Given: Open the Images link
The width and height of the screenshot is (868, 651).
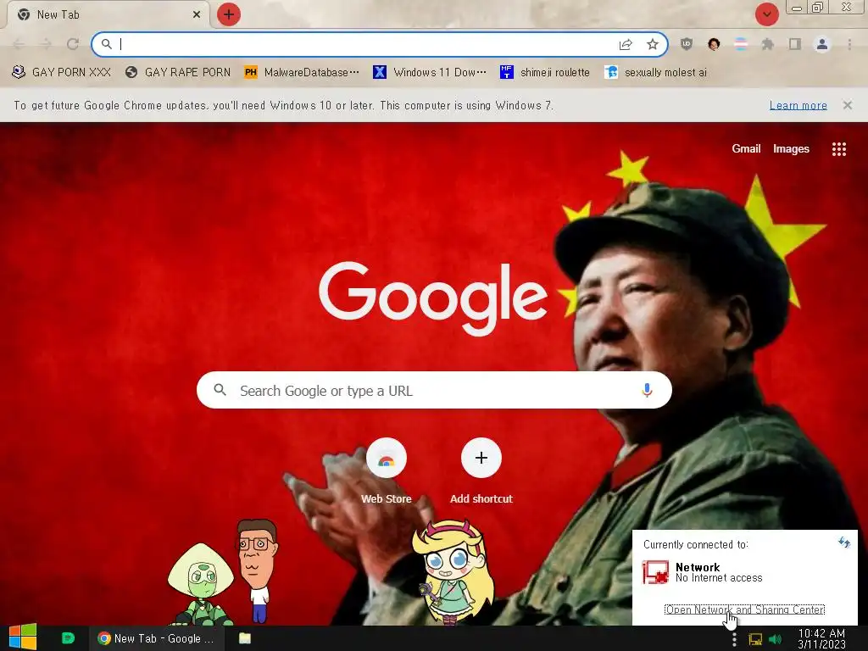Looking at the screenshot, I should (791, 148).
